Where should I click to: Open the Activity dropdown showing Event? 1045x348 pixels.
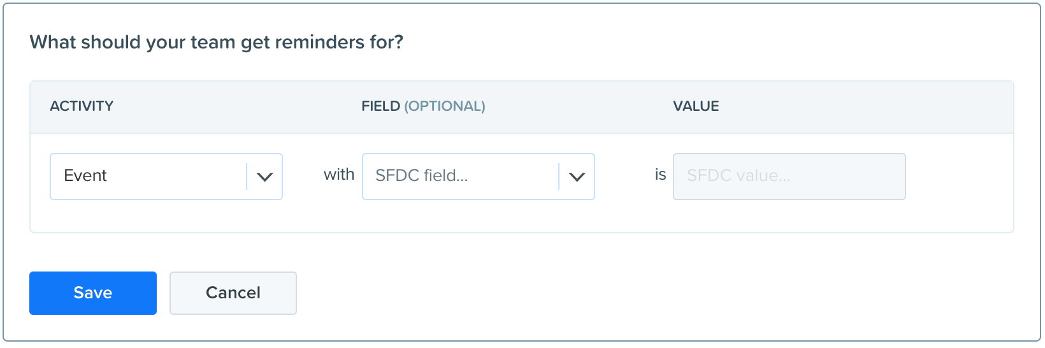166,177
